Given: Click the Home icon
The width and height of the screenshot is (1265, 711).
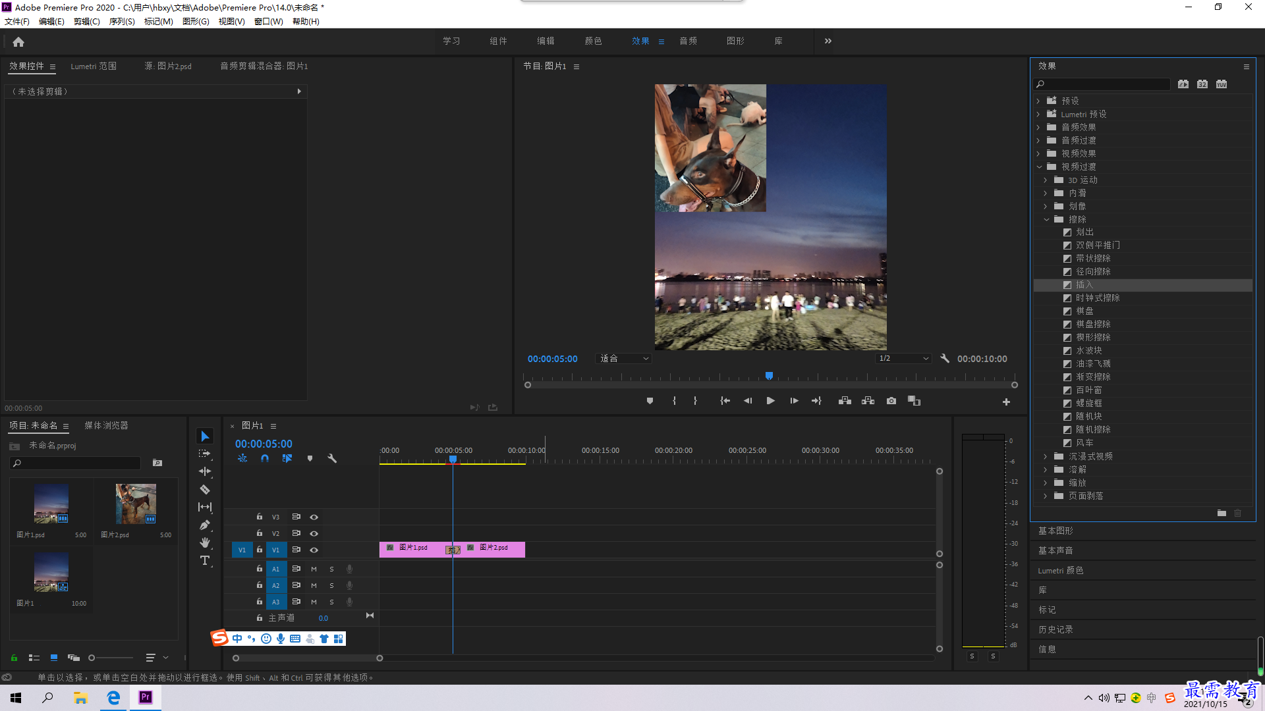Looking at the screenshot, I should [18, 41].
